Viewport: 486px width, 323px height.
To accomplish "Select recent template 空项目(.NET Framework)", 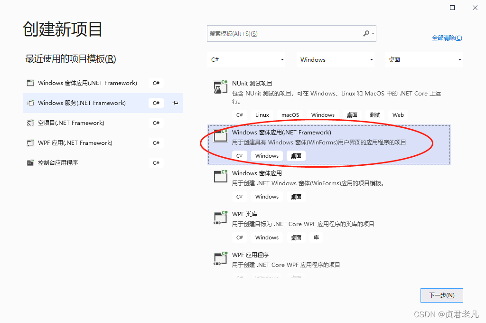I will coord(103,123).
